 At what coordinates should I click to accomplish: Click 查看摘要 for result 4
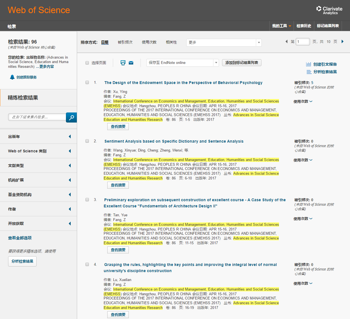point(118,315)
